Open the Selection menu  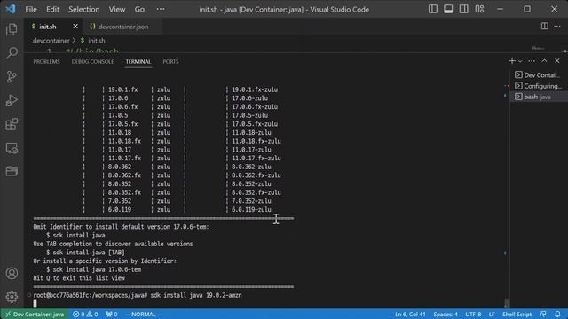(x=84, y=10)
